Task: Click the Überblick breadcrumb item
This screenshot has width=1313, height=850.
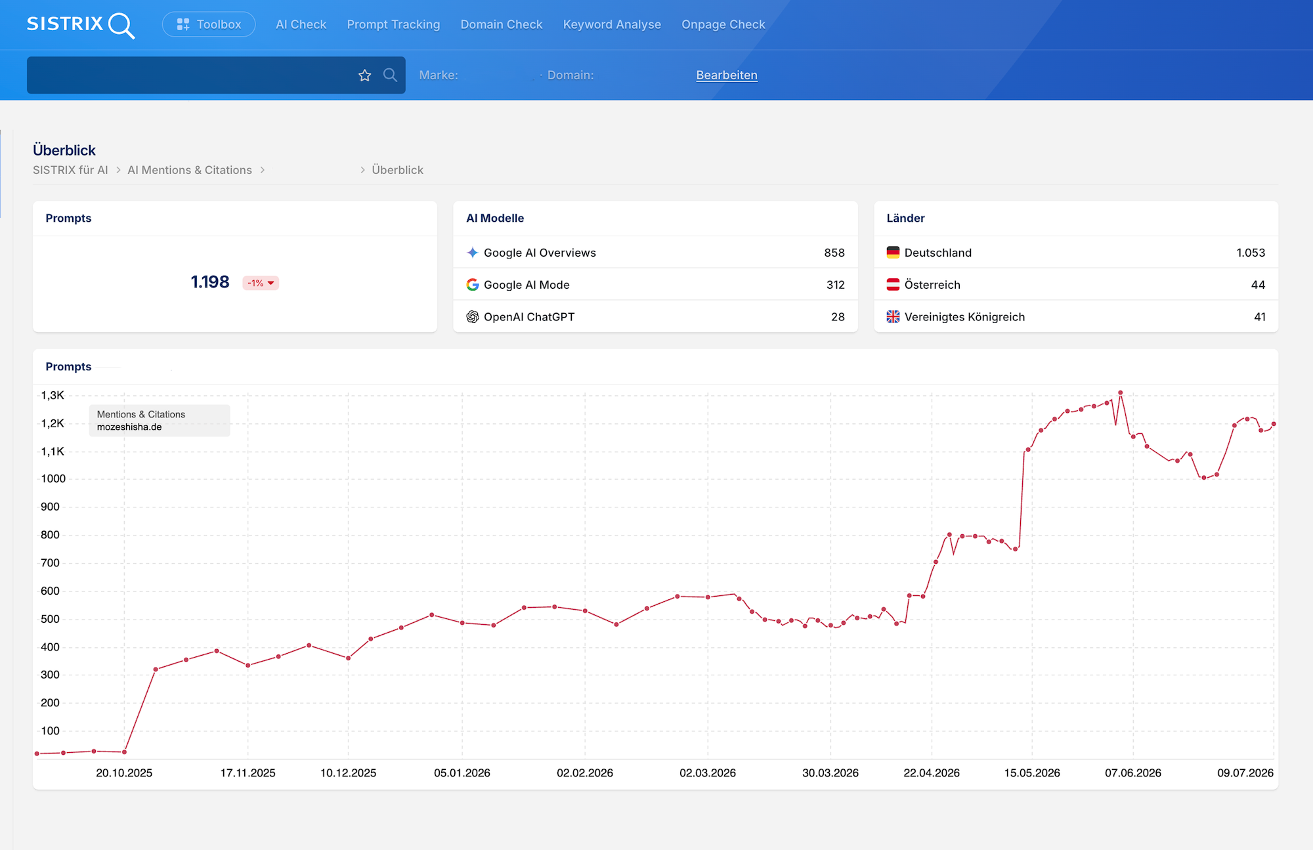Action: 398,170
